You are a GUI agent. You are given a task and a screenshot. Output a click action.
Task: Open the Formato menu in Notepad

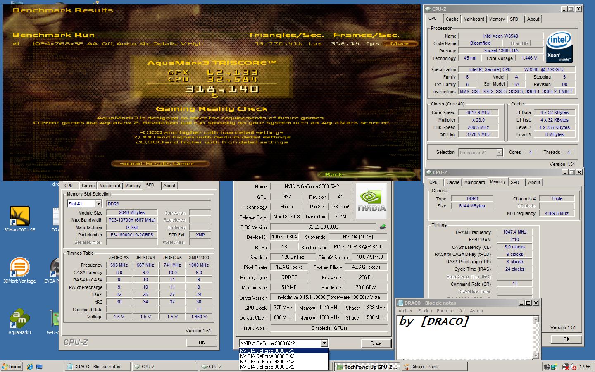click(x=445, y=311)
